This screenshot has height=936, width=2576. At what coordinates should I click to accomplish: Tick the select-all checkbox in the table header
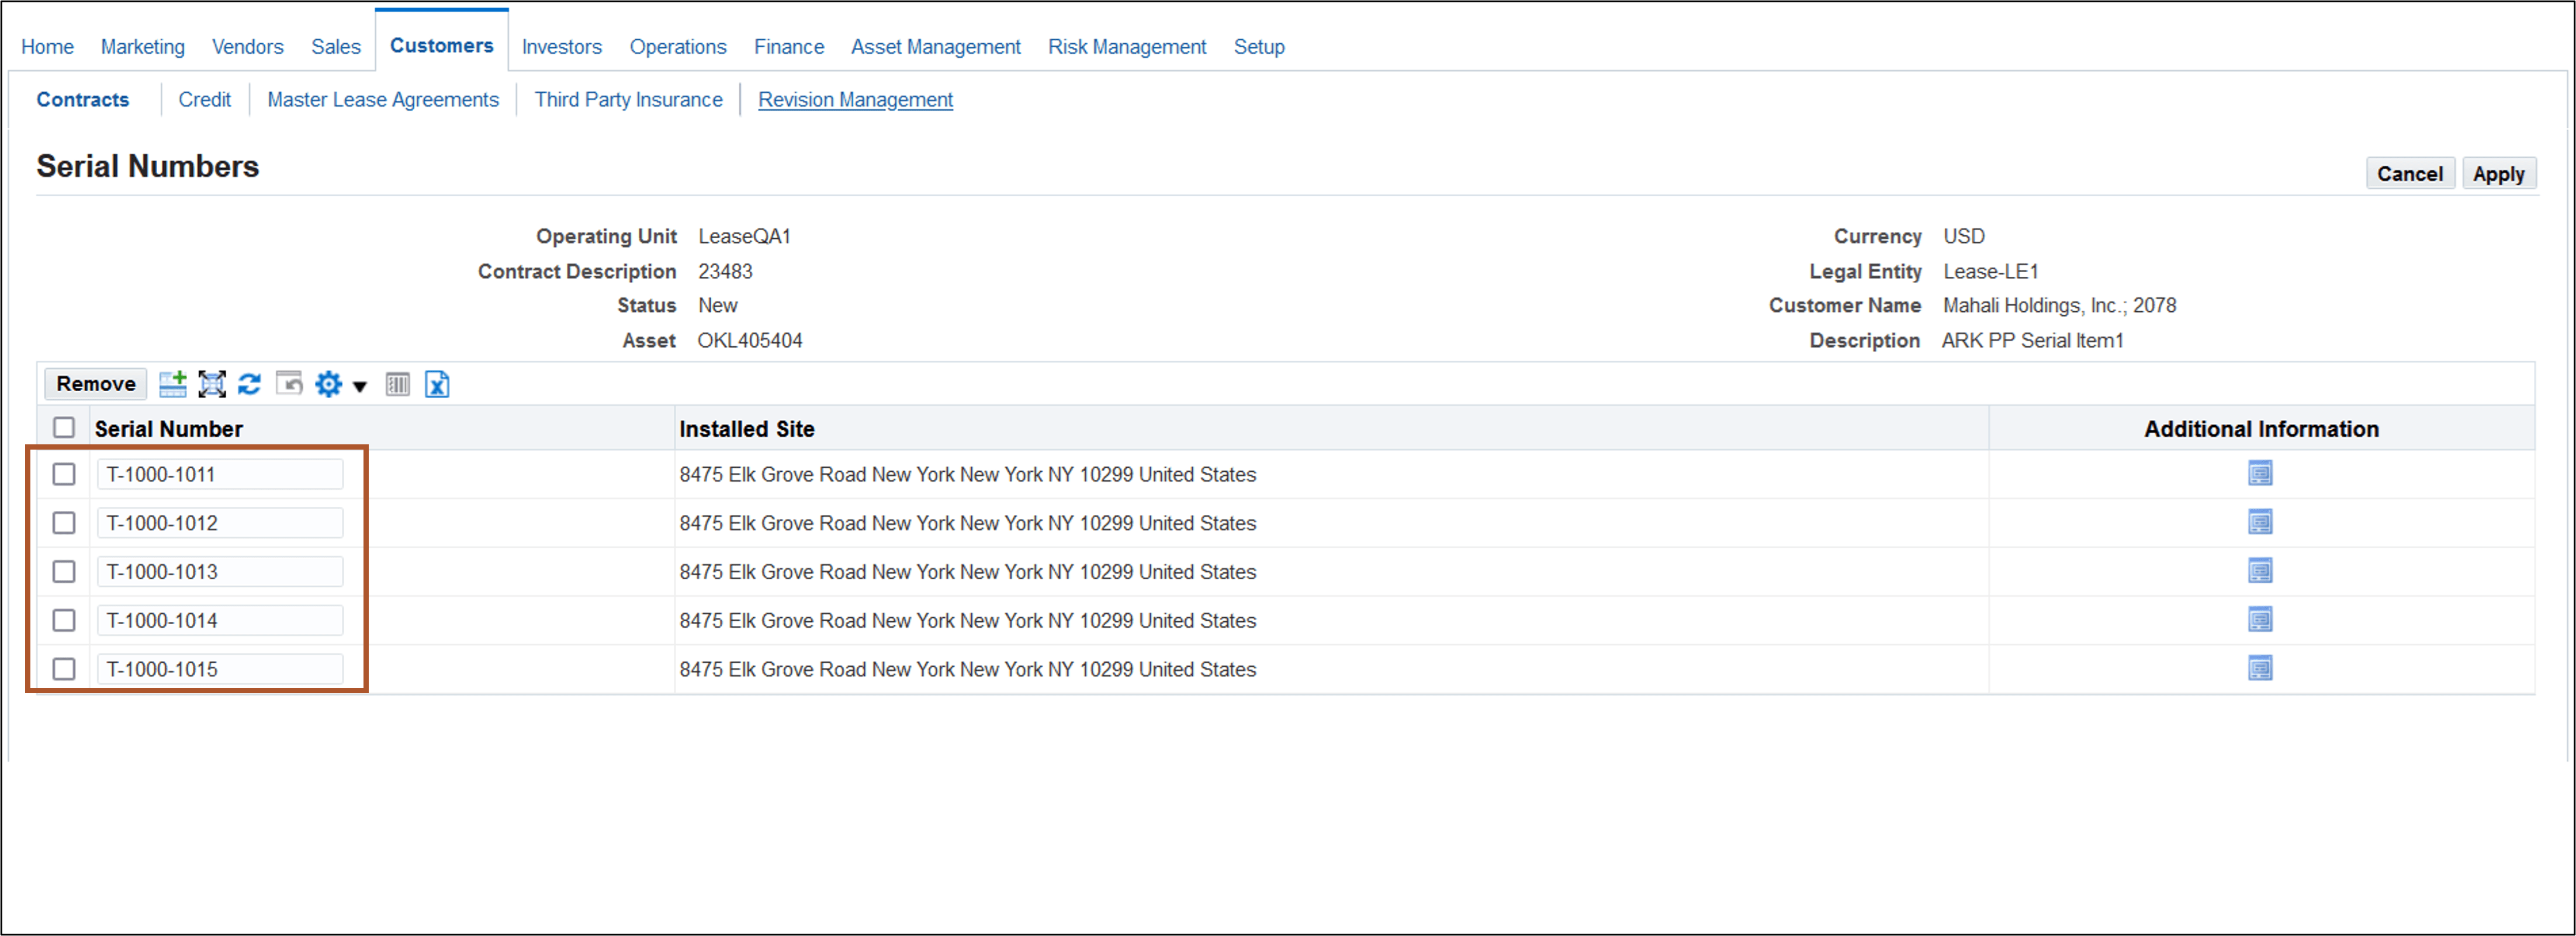64,427
